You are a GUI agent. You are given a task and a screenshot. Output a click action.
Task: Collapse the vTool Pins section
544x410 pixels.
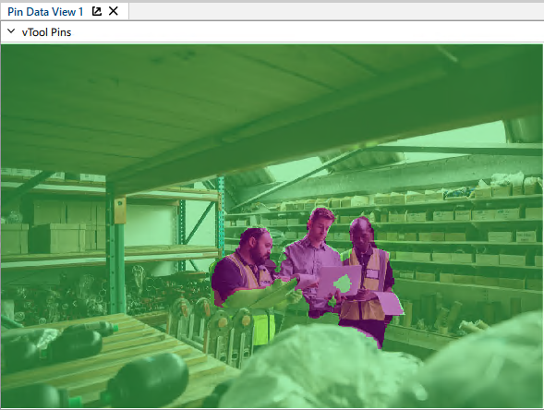tap(11, 31)
